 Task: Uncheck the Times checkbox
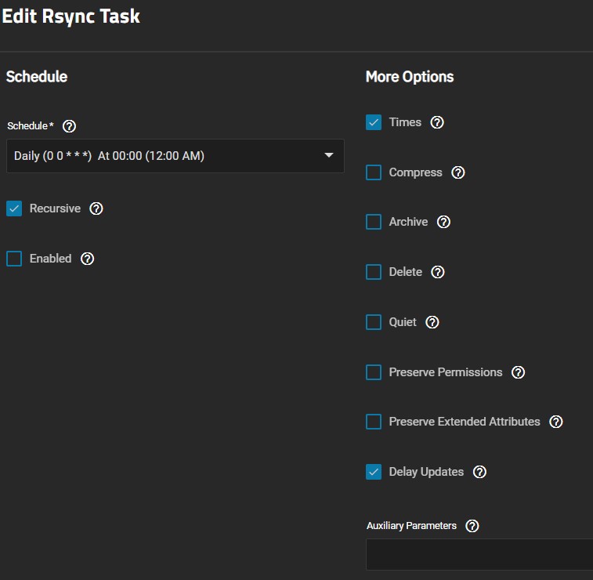[x=374, y=122]
